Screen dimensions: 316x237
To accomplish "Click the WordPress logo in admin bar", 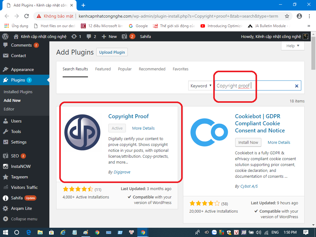I will click(5, 36).
